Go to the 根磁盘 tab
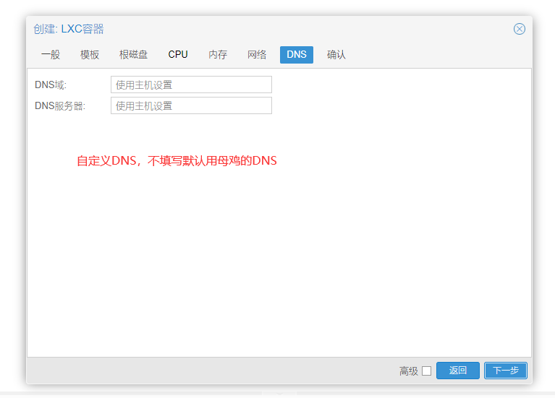Image resolution: width=555 pixels, height=398 pixels. pyautogui.click(x=133, y=55)
